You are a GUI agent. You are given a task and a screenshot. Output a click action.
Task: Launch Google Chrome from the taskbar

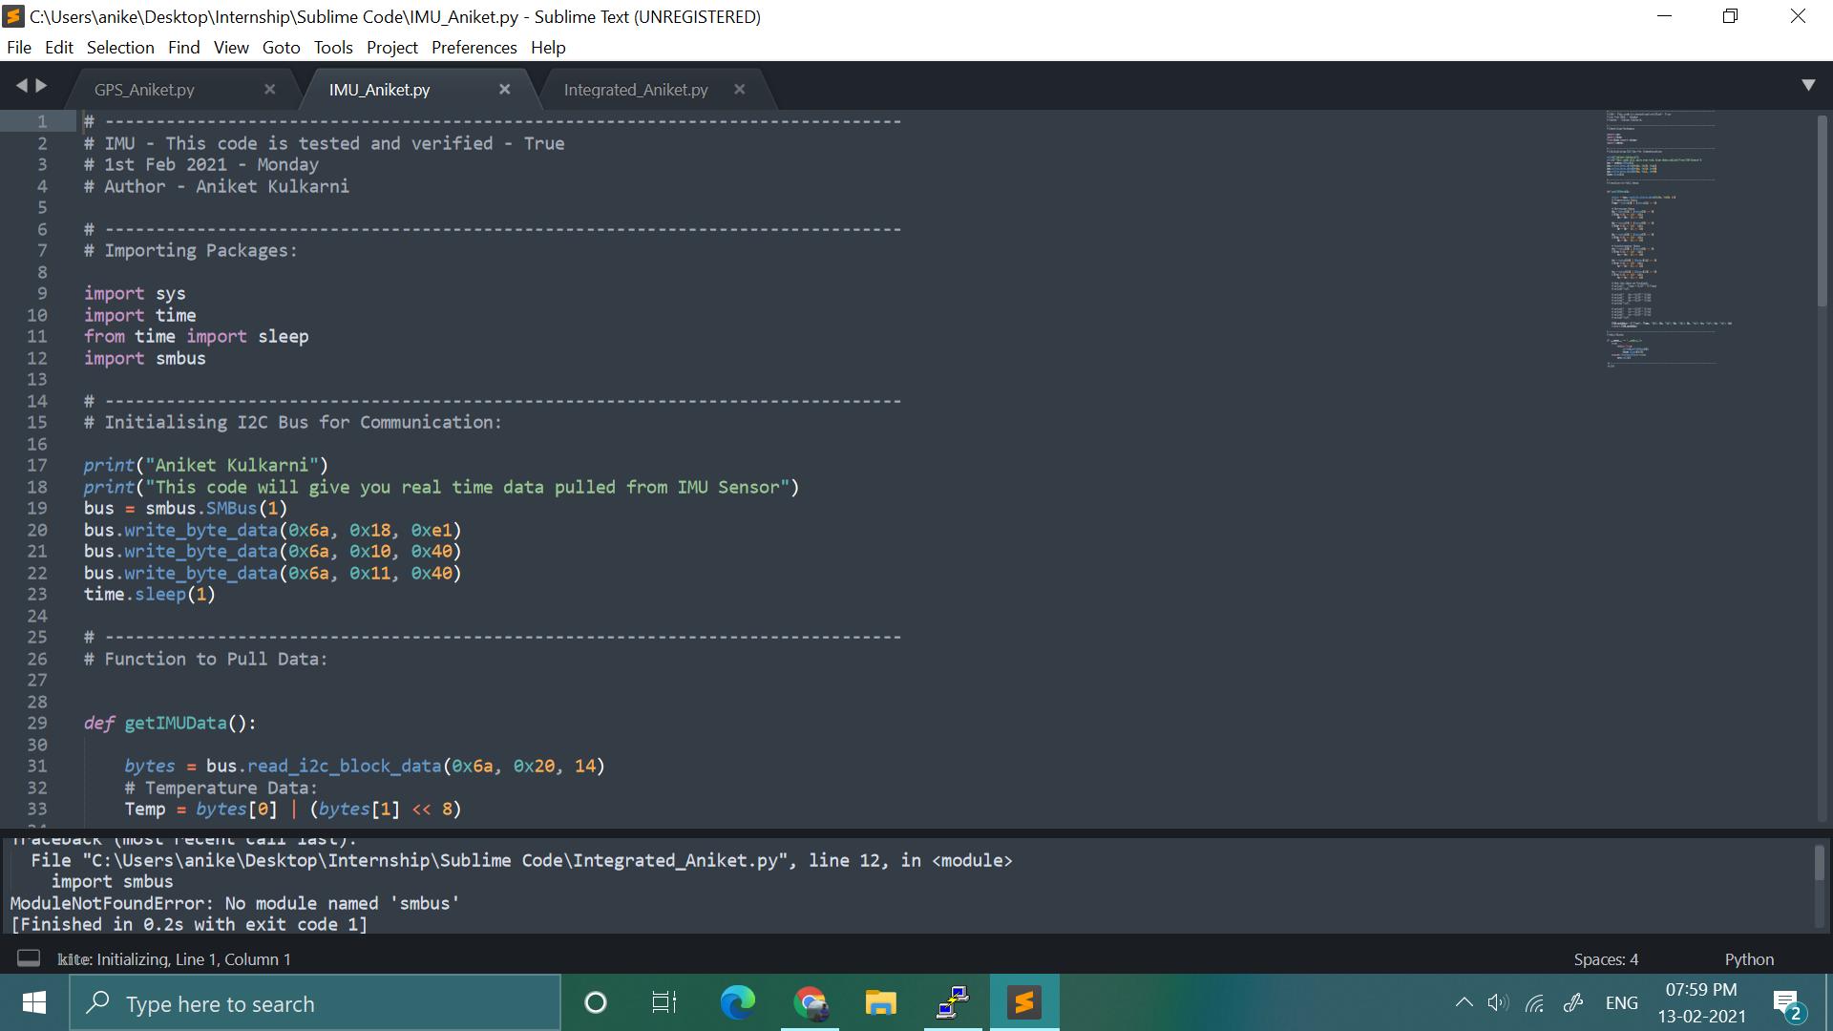pyautogui.click(x=809, y=1002)
